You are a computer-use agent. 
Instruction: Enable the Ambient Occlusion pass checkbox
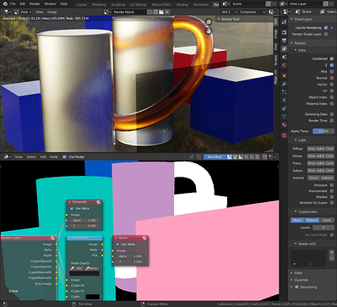pyautogui.click(x=332, y=203)
